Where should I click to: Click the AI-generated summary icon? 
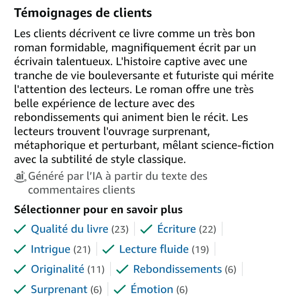click(20, 176)
